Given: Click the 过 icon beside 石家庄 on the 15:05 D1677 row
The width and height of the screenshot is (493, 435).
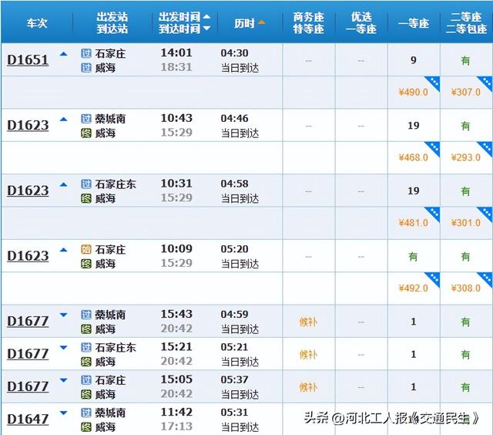Looking at the screenshot, I should [x=86, y=380].
